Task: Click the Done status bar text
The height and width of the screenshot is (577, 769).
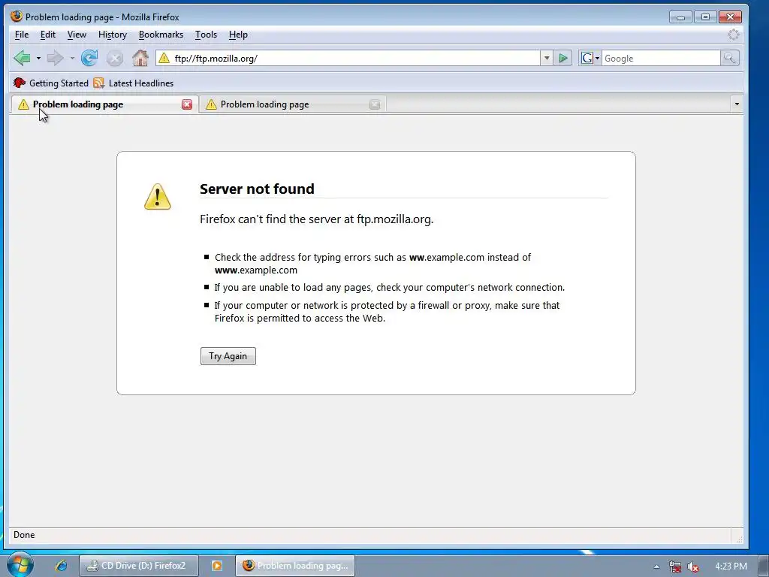Action: click(24, 535)
